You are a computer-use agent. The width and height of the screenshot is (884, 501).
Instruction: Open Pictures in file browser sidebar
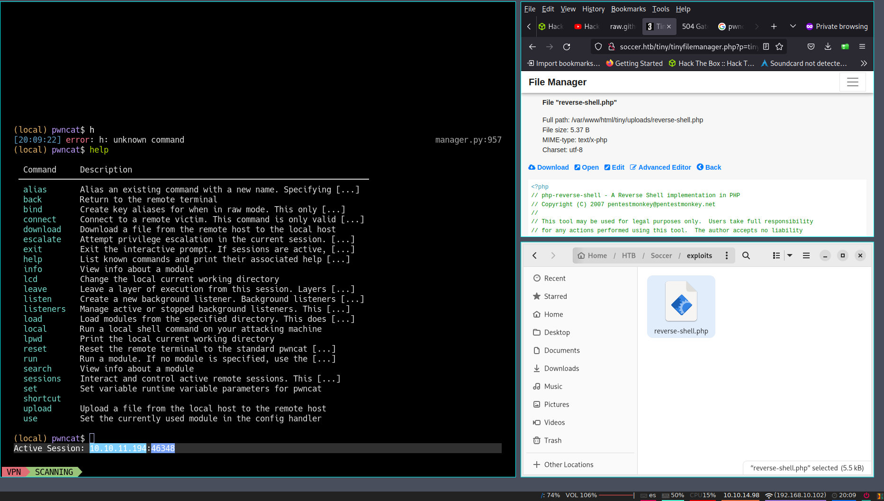click(581, 404)
